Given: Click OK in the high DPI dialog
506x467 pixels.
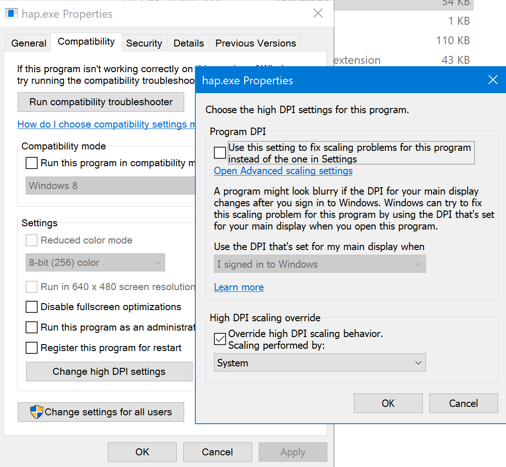Looking at the screenshot, I should click(x=388, y=403).
